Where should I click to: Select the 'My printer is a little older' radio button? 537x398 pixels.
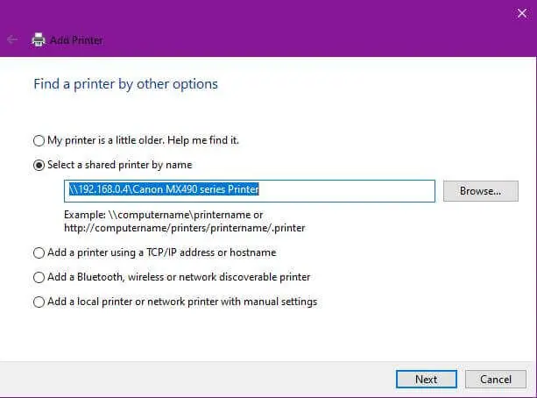pyautogui.click(x=39, y=140)
